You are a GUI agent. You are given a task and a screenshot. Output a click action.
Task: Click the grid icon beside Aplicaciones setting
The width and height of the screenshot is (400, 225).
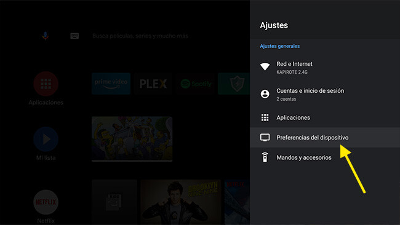point(265,117)
